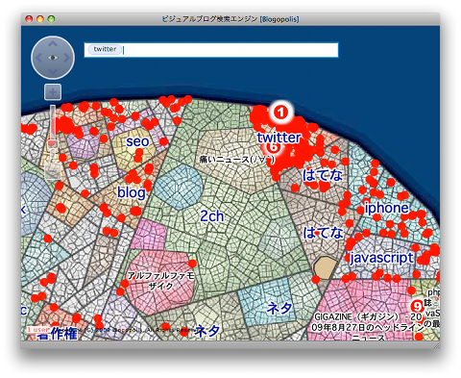Pan map right with navigation arrow
Viewport: 461px width, 378px height.
(67, 58)
